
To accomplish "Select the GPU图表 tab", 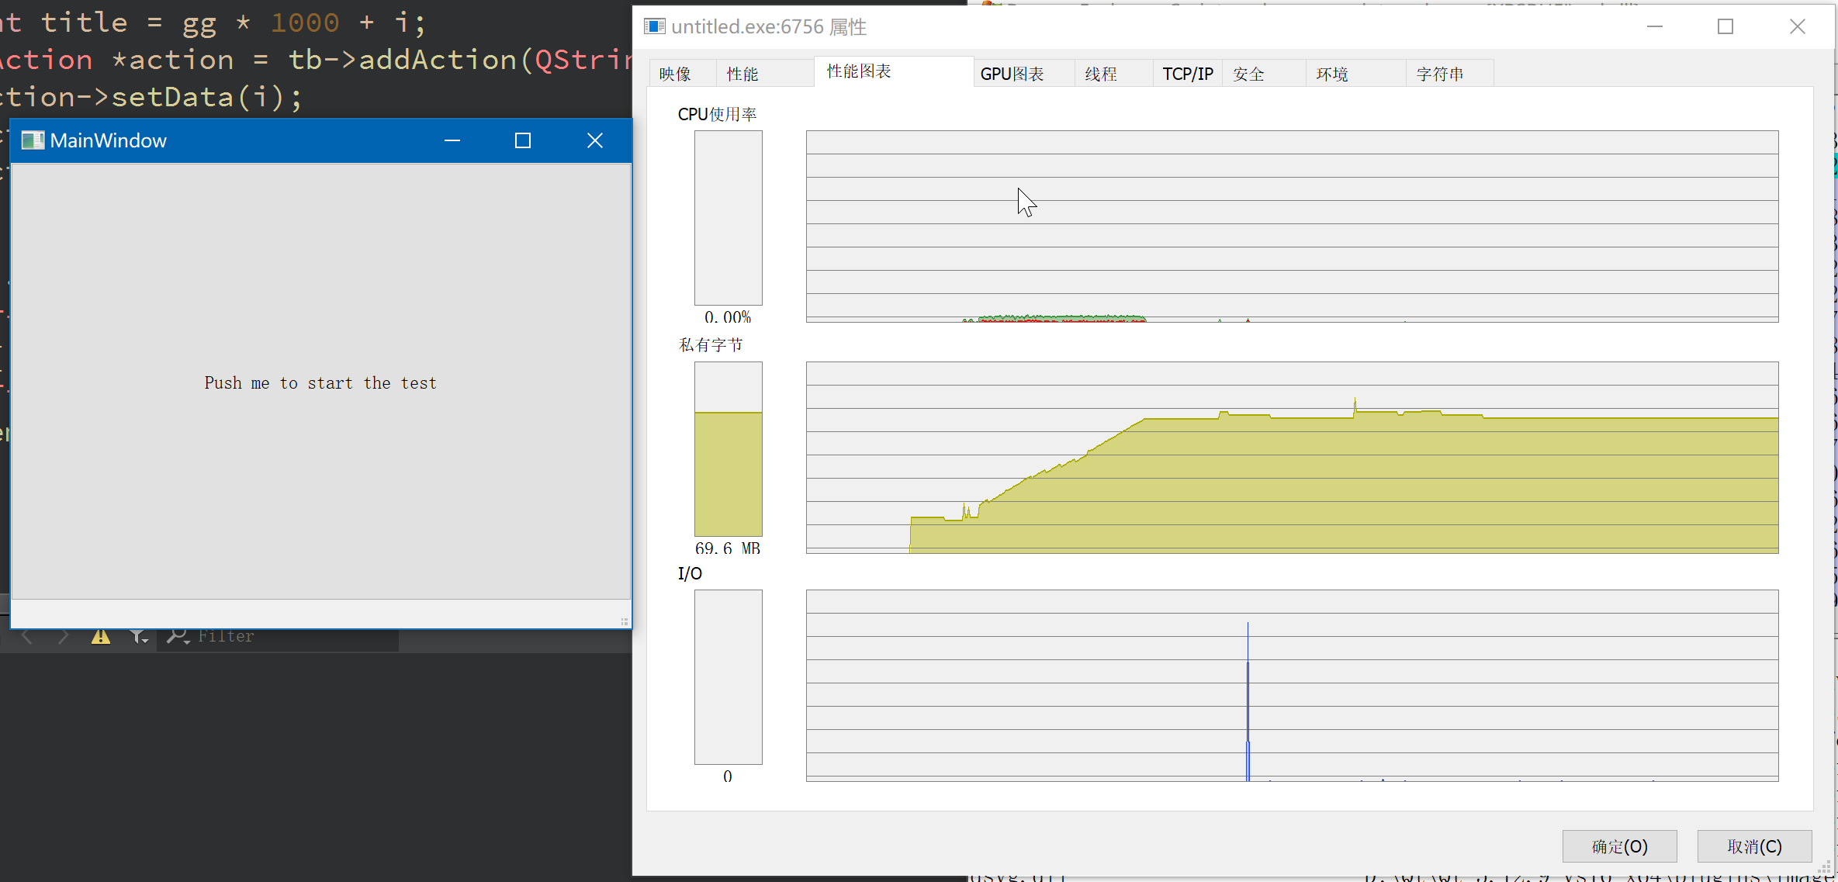I will [x=1012, y=74].
